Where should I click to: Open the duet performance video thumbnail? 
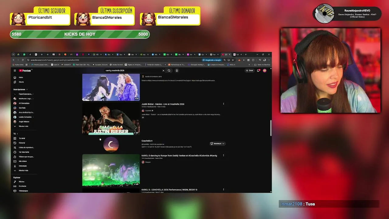[111, 87]
